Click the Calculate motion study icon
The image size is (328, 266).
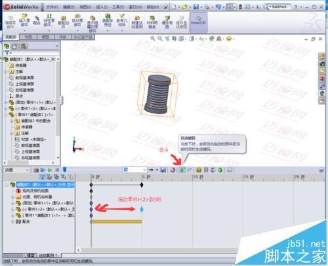[x=36, y=170]
